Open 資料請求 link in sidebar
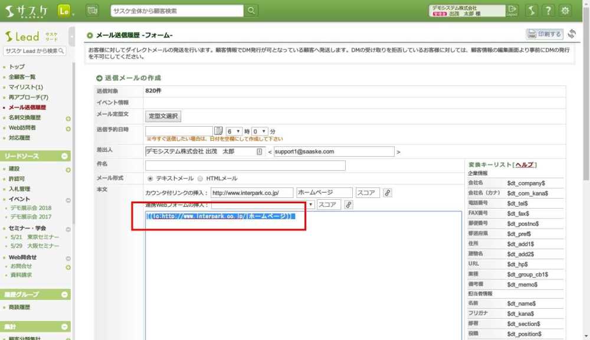Image resolution: width=590 pixels, height=340 pixels. pos(21,275)
